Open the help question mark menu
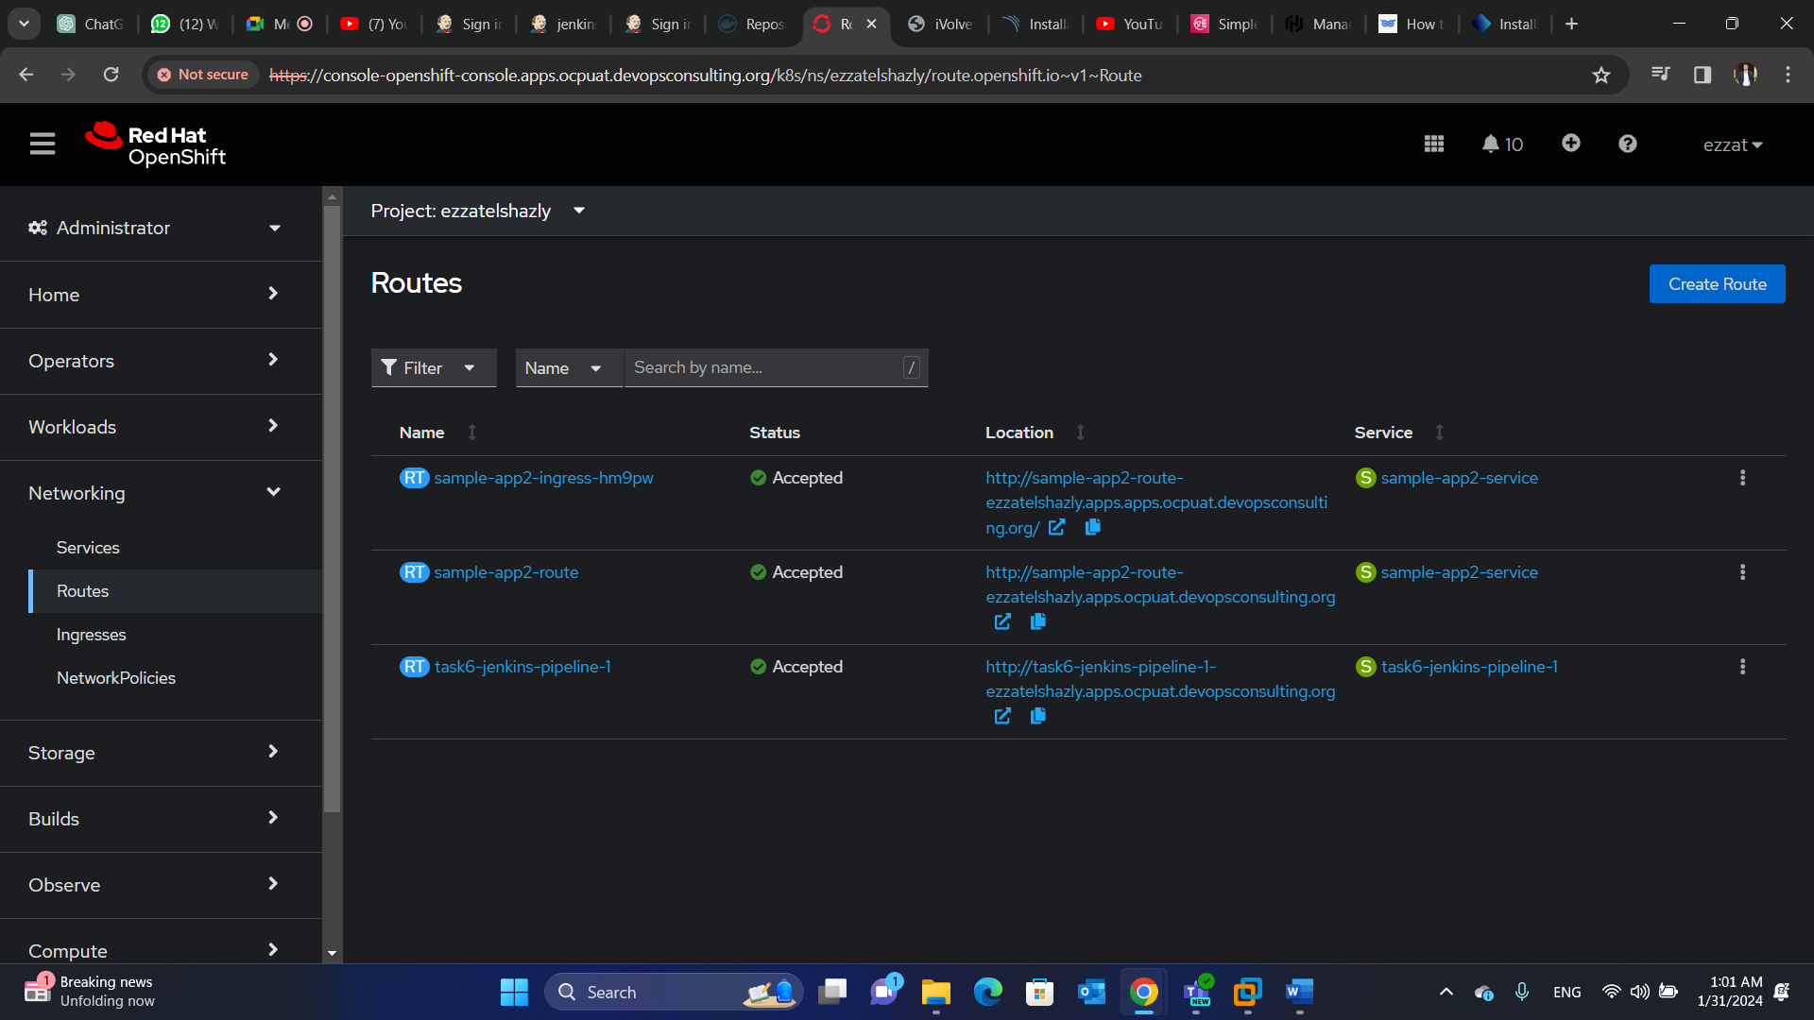Image resolution: width=1814 pixels, height=1020 pixels. tap(1627, 144)
